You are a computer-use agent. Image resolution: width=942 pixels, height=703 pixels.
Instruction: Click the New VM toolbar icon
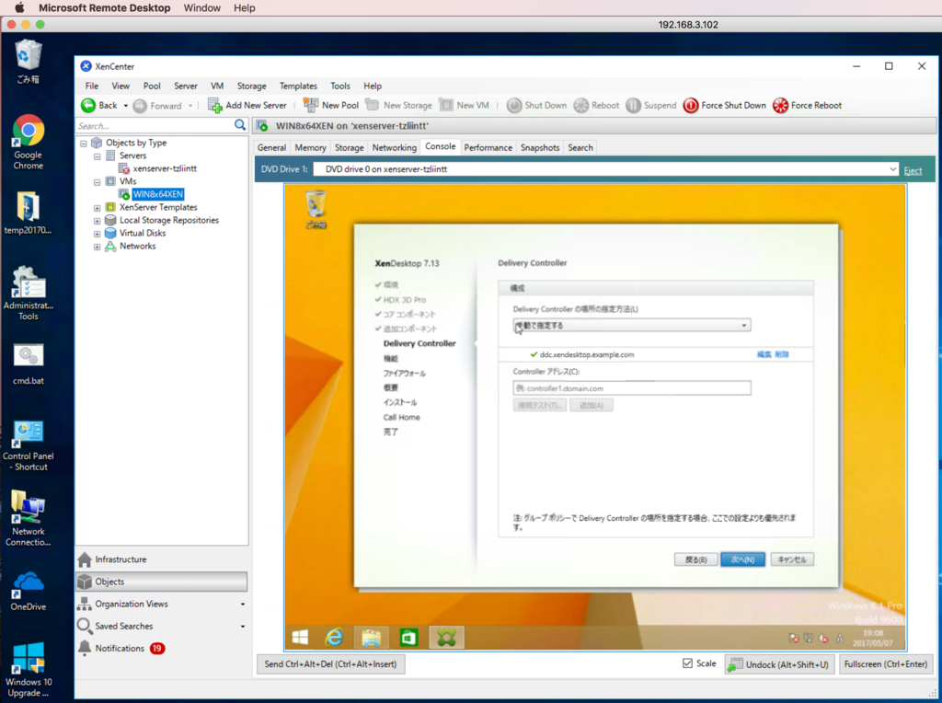pos(446,105)
